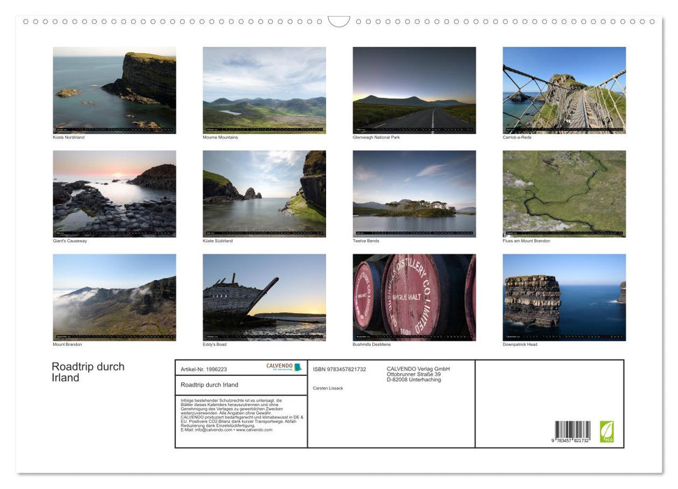The height and width of the screenshot is (489, 678).
Task: Click the Carsten Lissack author name
Action: pos(327,388)
